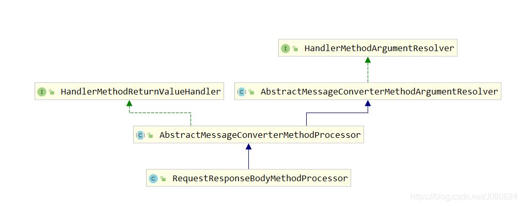Viewport: 522px width, 206px height.
Task: Click the abstract class icon of AbstractMessageConverterMethodArgumentResolver
Action: (x=241, y=92)
